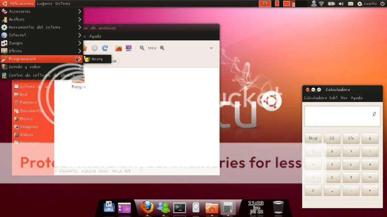
Task: Open the messenger contacts dock icon
Action: [163, 208]
